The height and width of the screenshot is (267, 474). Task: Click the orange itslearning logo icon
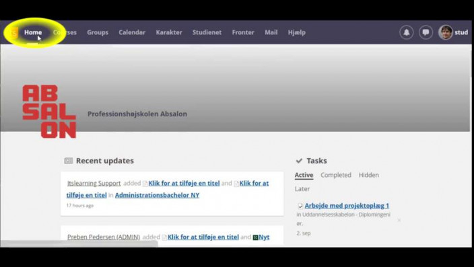[14, 33]
